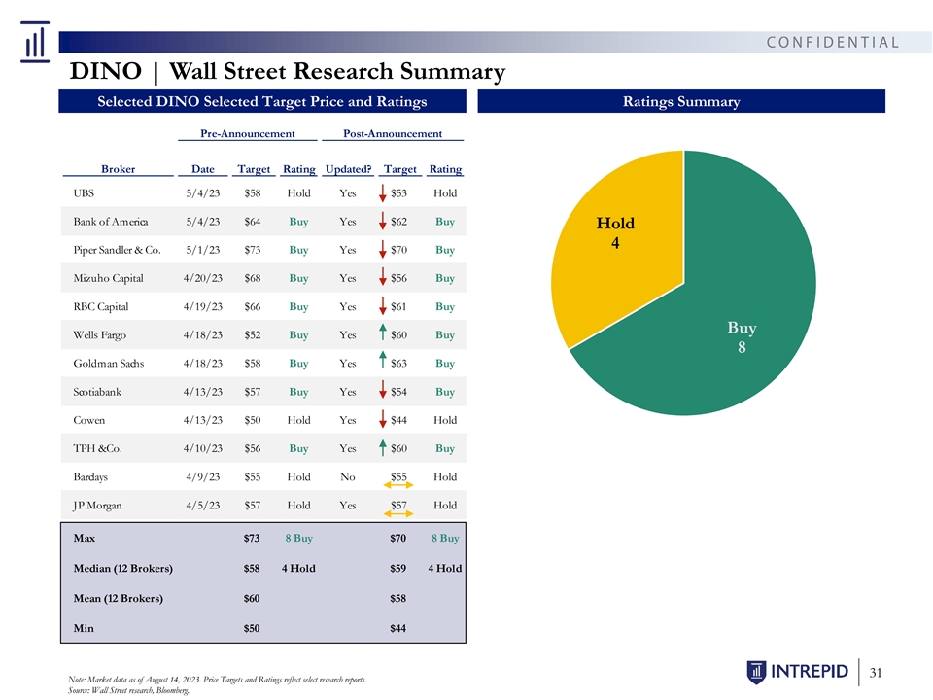Click the 'Broker' column header
This screenshot has height=700, width=933.
(x=118, y=169)
